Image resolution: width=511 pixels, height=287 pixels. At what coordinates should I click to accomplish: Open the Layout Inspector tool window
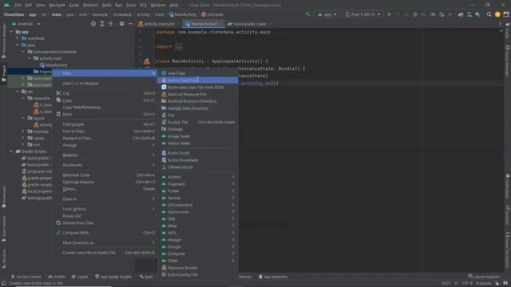pos(485,277)
